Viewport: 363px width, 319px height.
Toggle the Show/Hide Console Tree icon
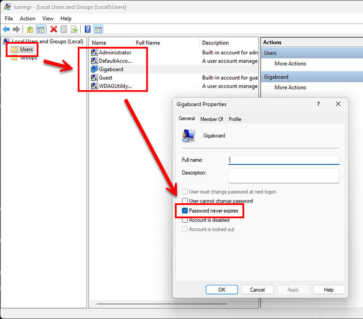click(40, 29)
